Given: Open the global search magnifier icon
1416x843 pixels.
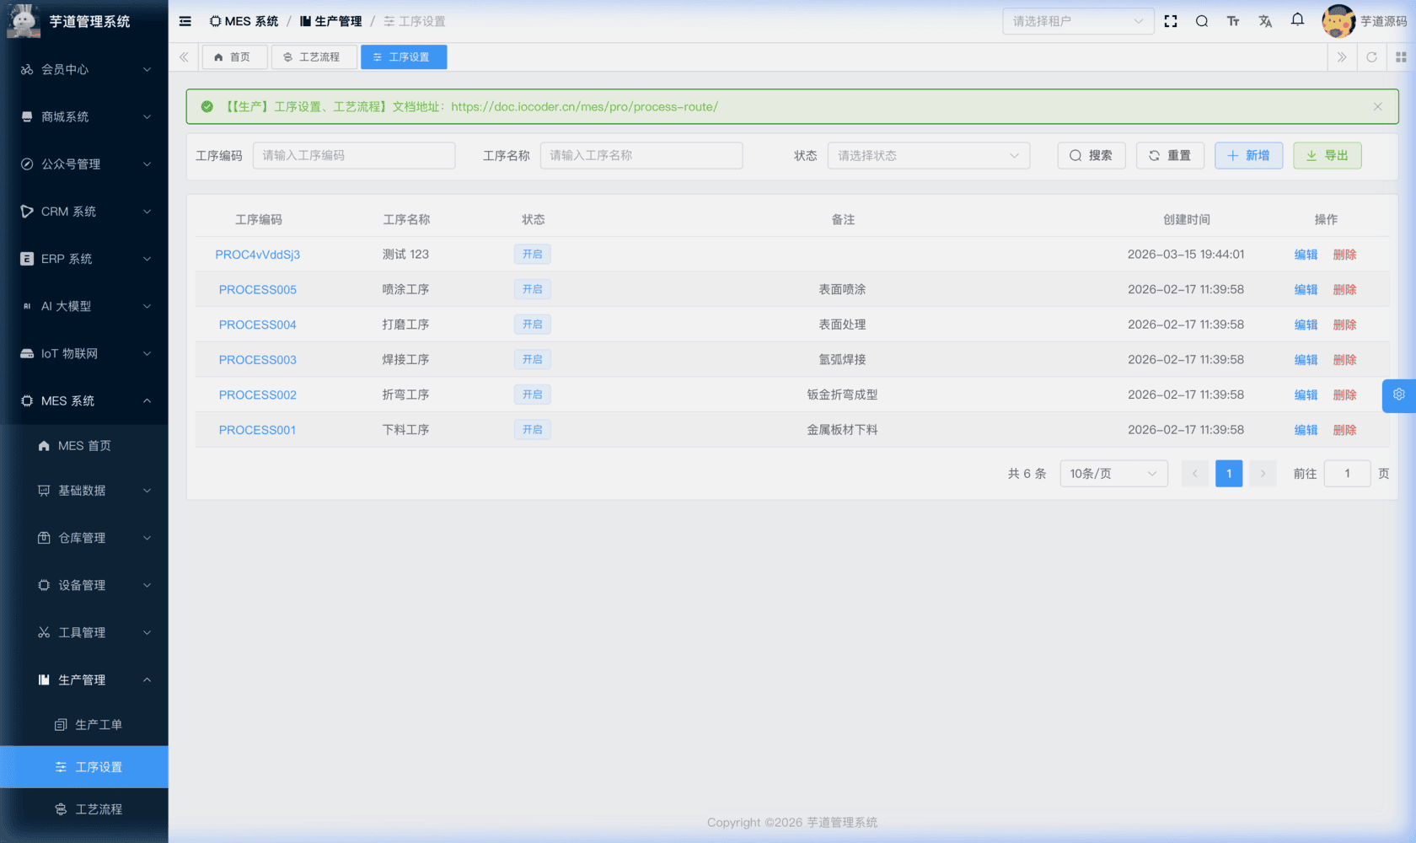Looking at the screenshot, I should coord(1201,21).
